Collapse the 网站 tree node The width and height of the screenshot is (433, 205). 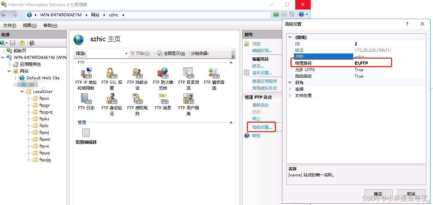tap(9, 71)
